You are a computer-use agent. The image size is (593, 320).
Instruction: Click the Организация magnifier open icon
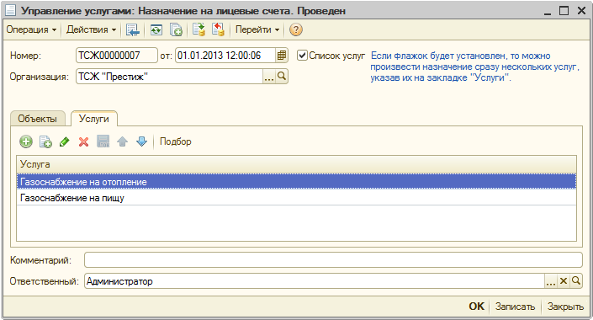click(x=282, y=77)
